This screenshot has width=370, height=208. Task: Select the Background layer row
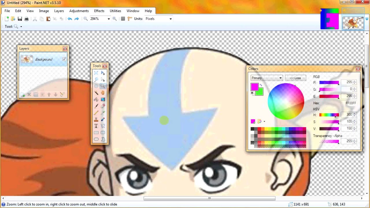point(43,59)
